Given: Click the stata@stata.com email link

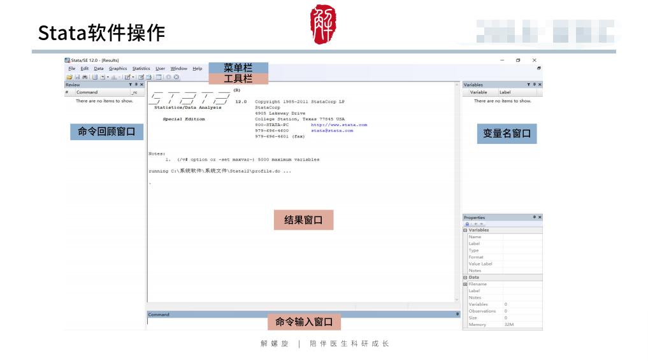Looking at the screenshot, I should click(332, 131).
